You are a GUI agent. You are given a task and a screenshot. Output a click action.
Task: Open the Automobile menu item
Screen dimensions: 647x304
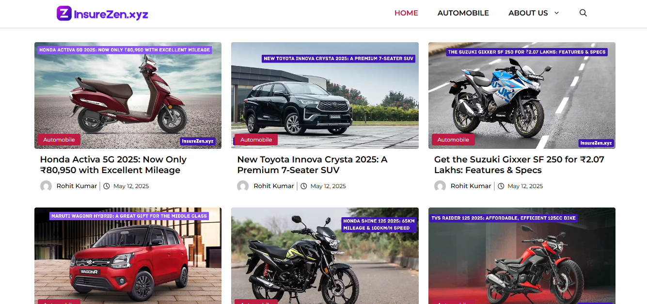click(x=463, y=13)
